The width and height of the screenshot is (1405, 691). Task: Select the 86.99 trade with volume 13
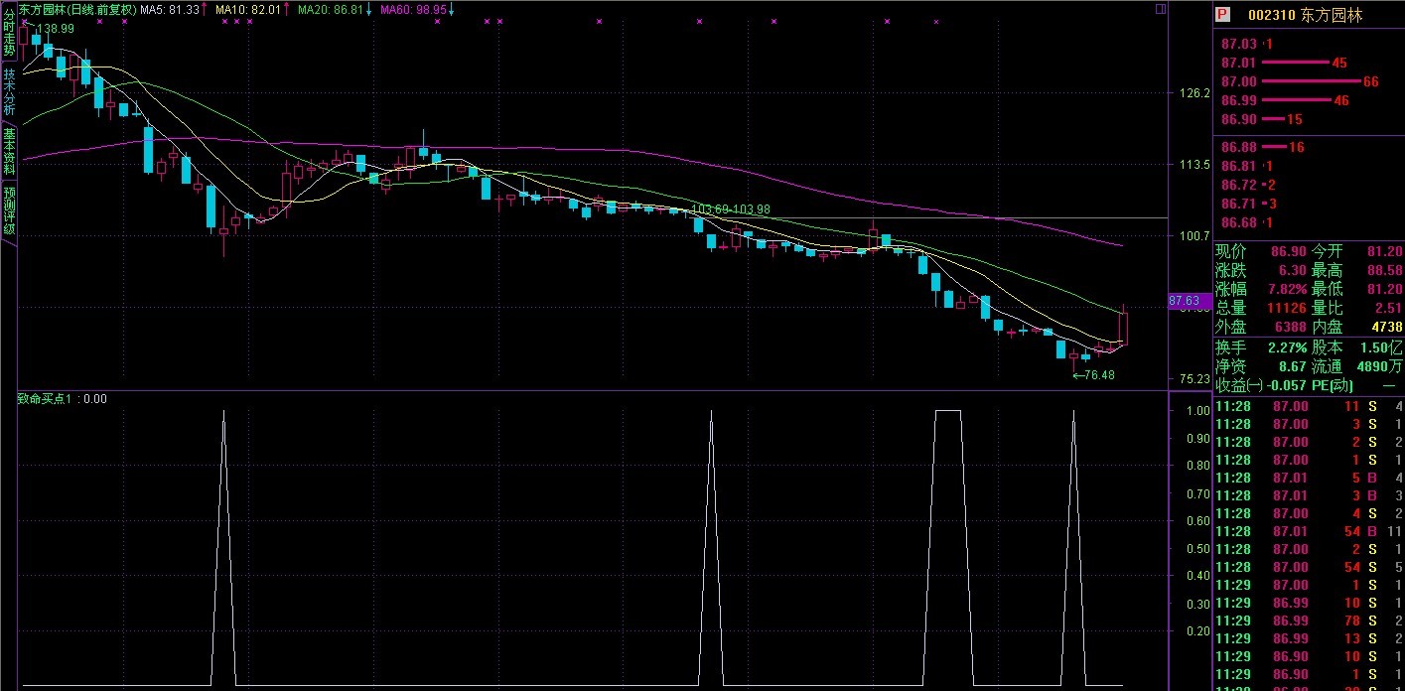(x=1309, y=638)
